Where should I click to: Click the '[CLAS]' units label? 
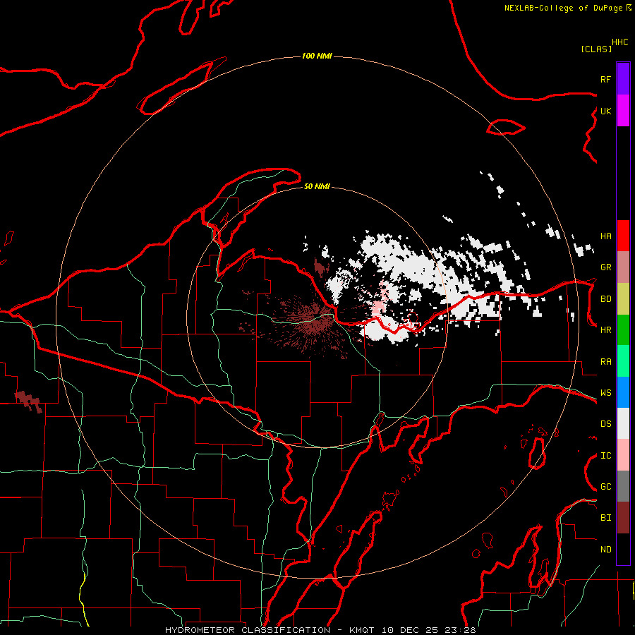point(596,49)
